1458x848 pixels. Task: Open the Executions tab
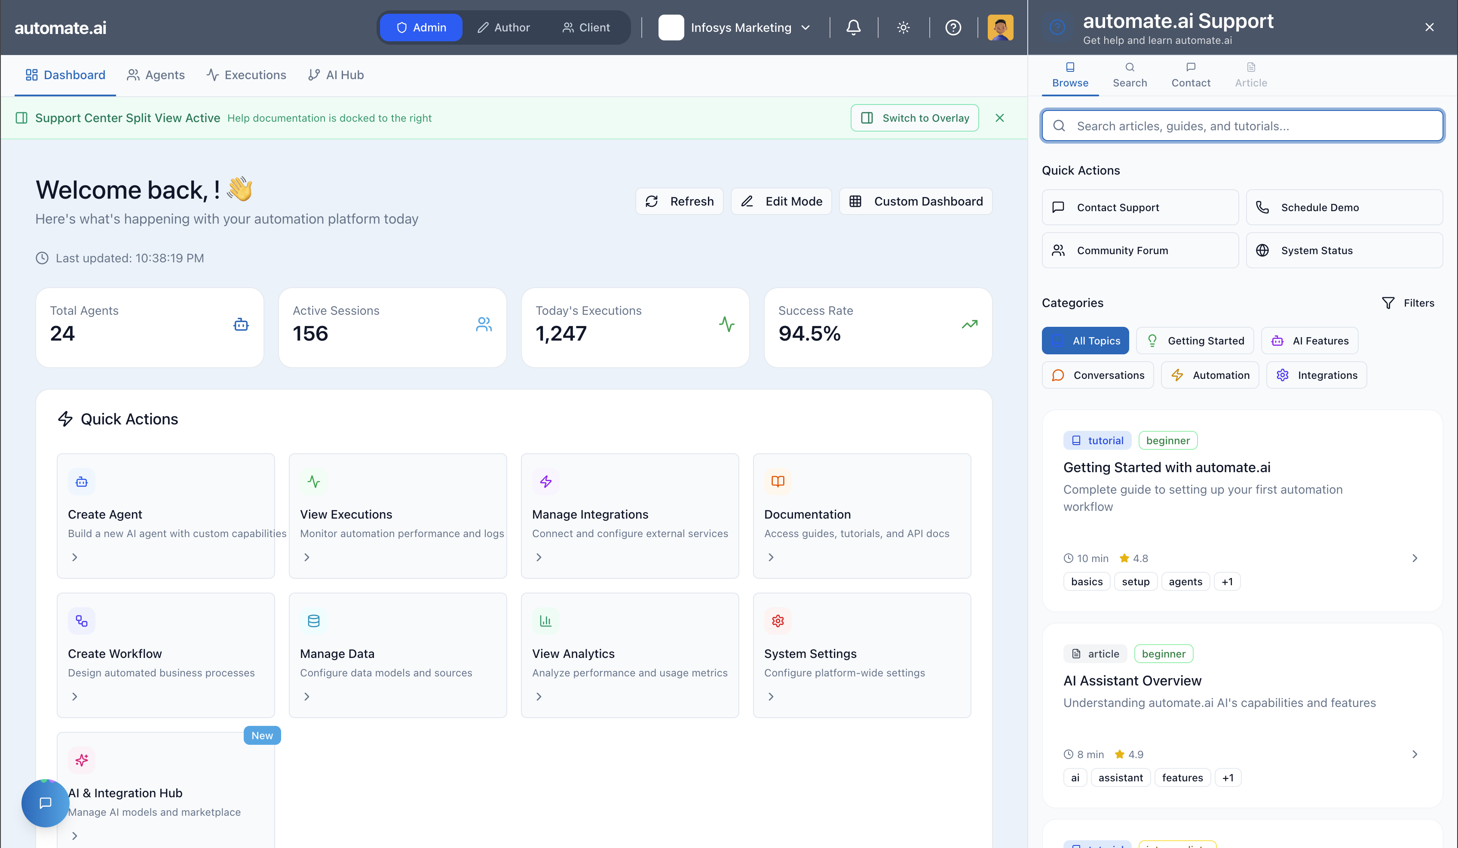point(246,75)
